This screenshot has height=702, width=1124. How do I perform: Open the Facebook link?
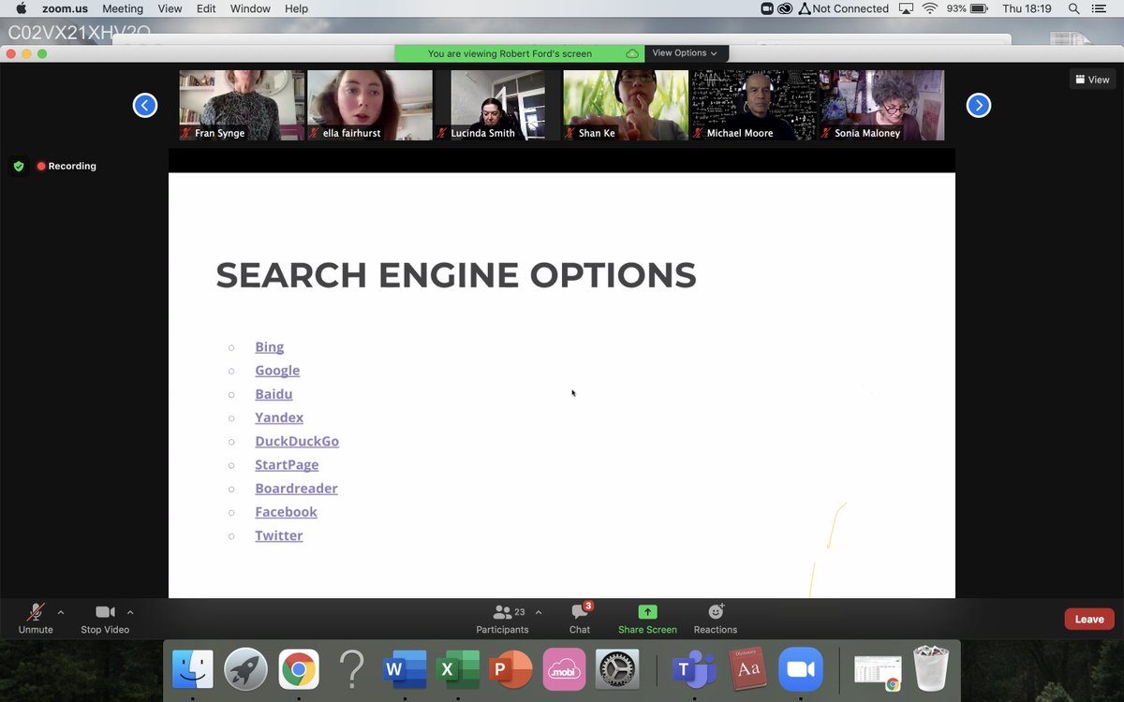[x=286, y=512]
